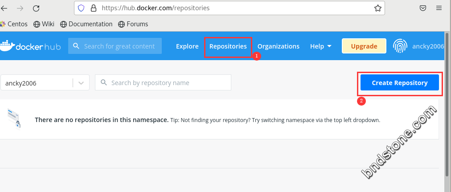Click the address bar URL
This screenshot has height=192, width=451.
[x=156, y=8]
